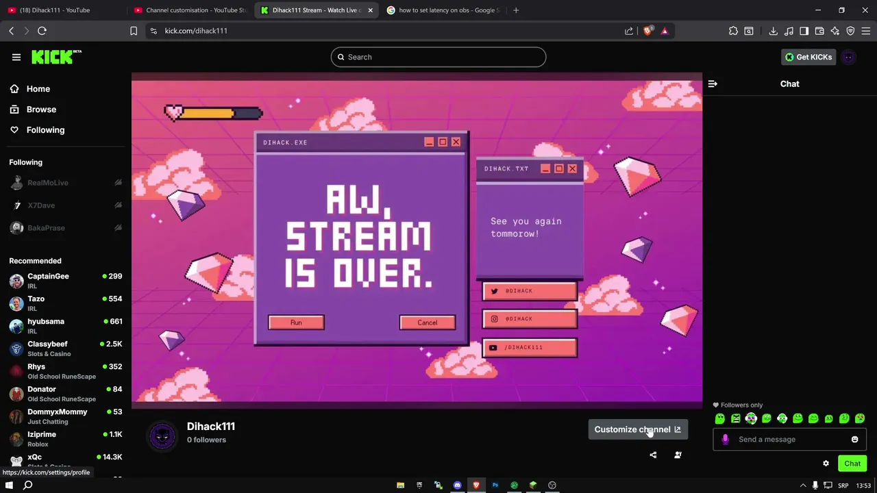Open browser extensions puzzle icon

[733, 31]
